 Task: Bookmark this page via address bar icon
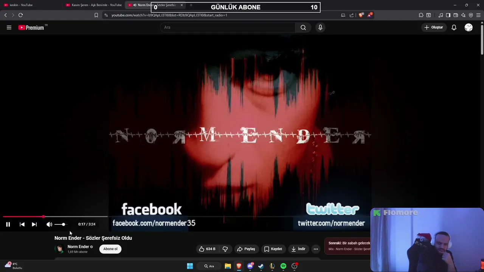tap(96, 15)
